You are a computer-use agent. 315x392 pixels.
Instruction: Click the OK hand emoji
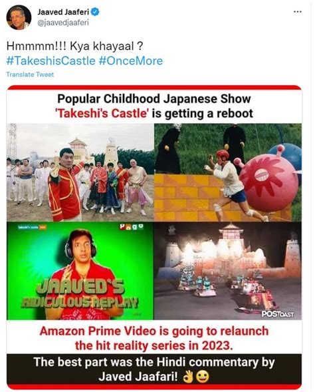coord(188,377)
